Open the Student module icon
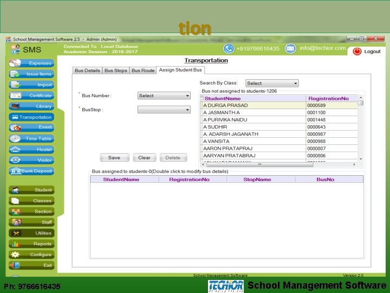 [x=15, y=190]
